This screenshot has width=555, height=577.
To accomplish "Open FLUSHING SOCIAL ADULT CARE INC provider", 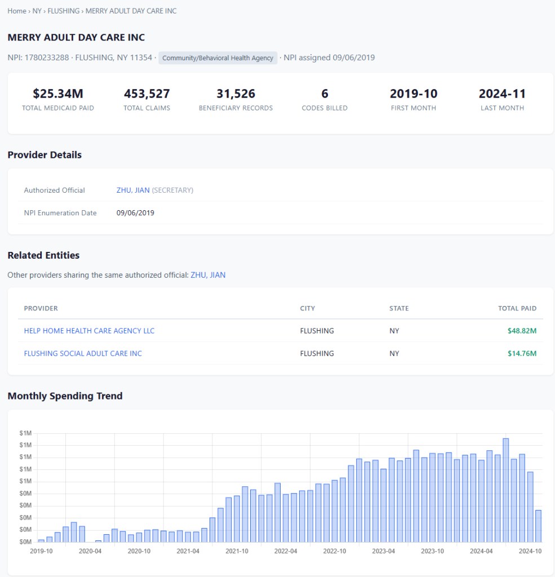I will 83,353.
